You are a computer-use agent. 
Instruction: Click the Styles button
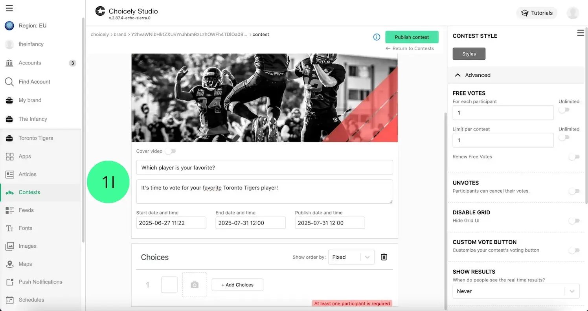[469, 54]
